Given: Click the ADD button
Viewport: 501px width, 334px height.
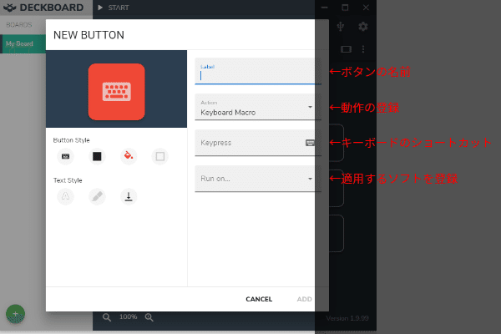Looking at the screenshot, I should [304, 299].
